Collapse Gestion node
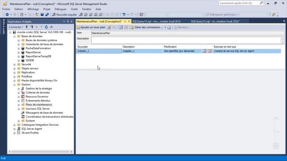The width and height of the screenshot is (287, 161). [x=14, y=85]
